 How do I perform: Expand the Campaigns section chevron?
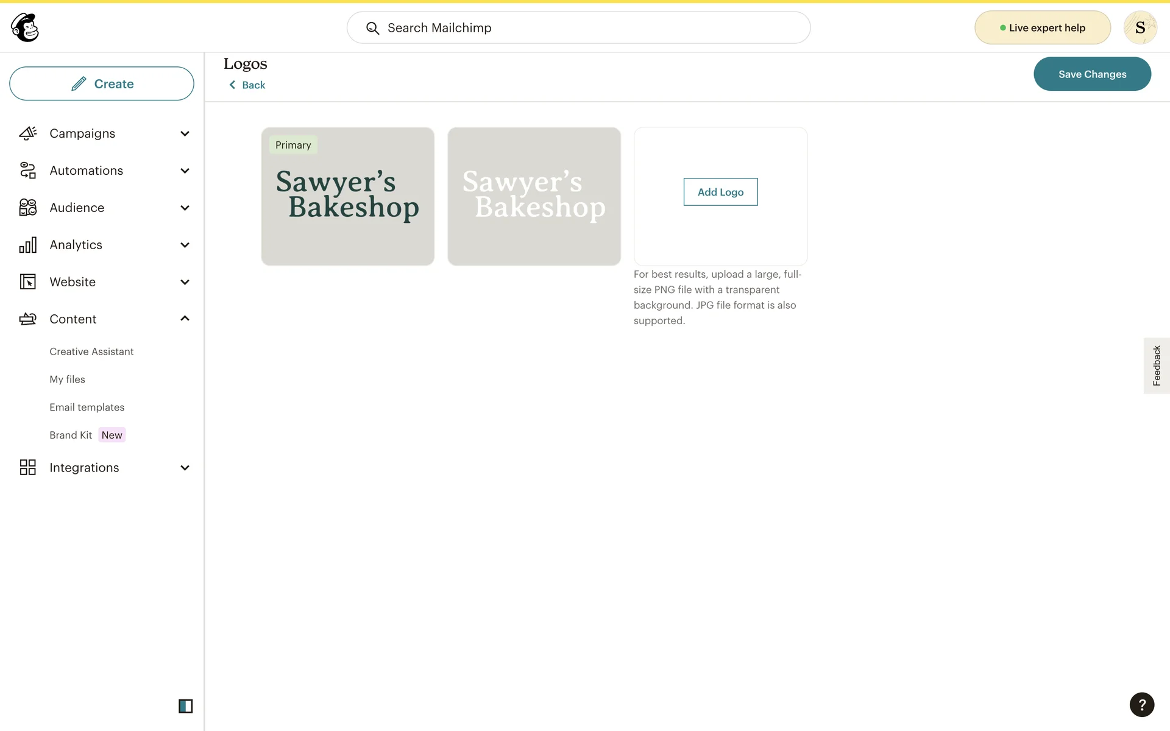pyautogui.click(x=185, y=133)
